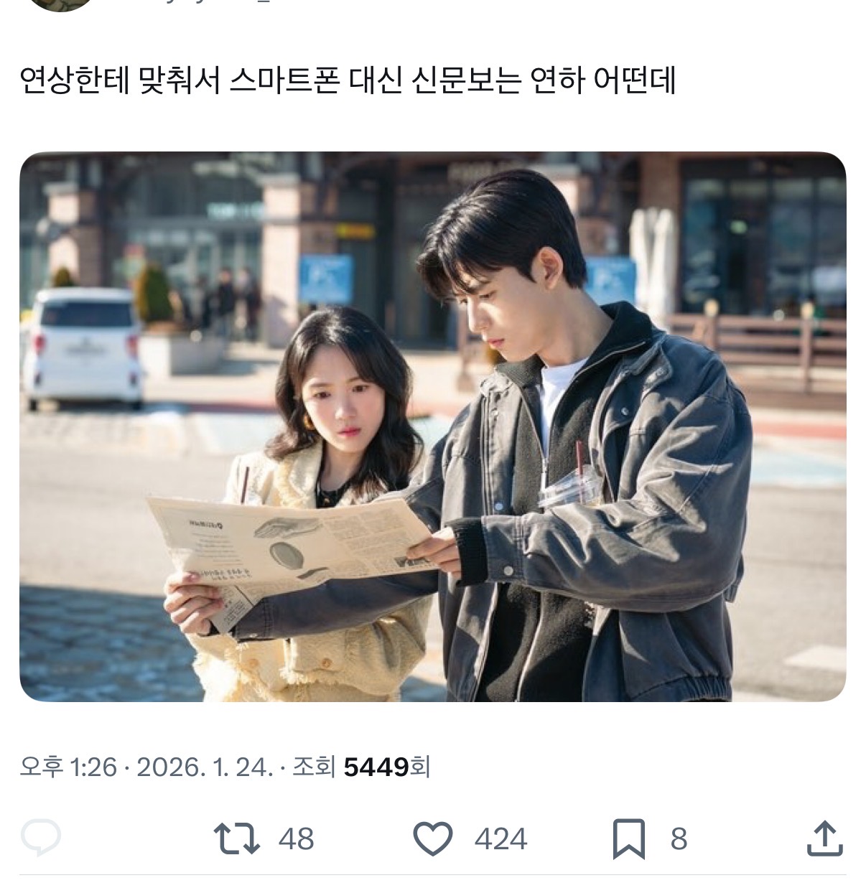Bookmark the post with the bookmark icon
The height and width of the screenshot is (883, 866).
(629, 838)
